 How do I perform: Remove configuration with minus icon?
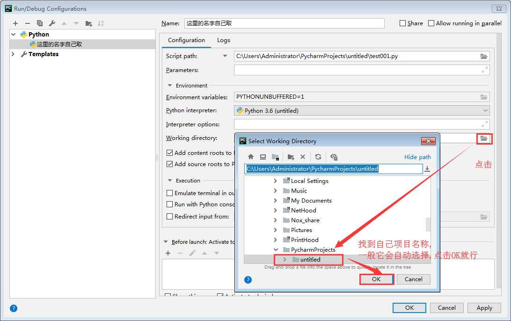(27, 23)
